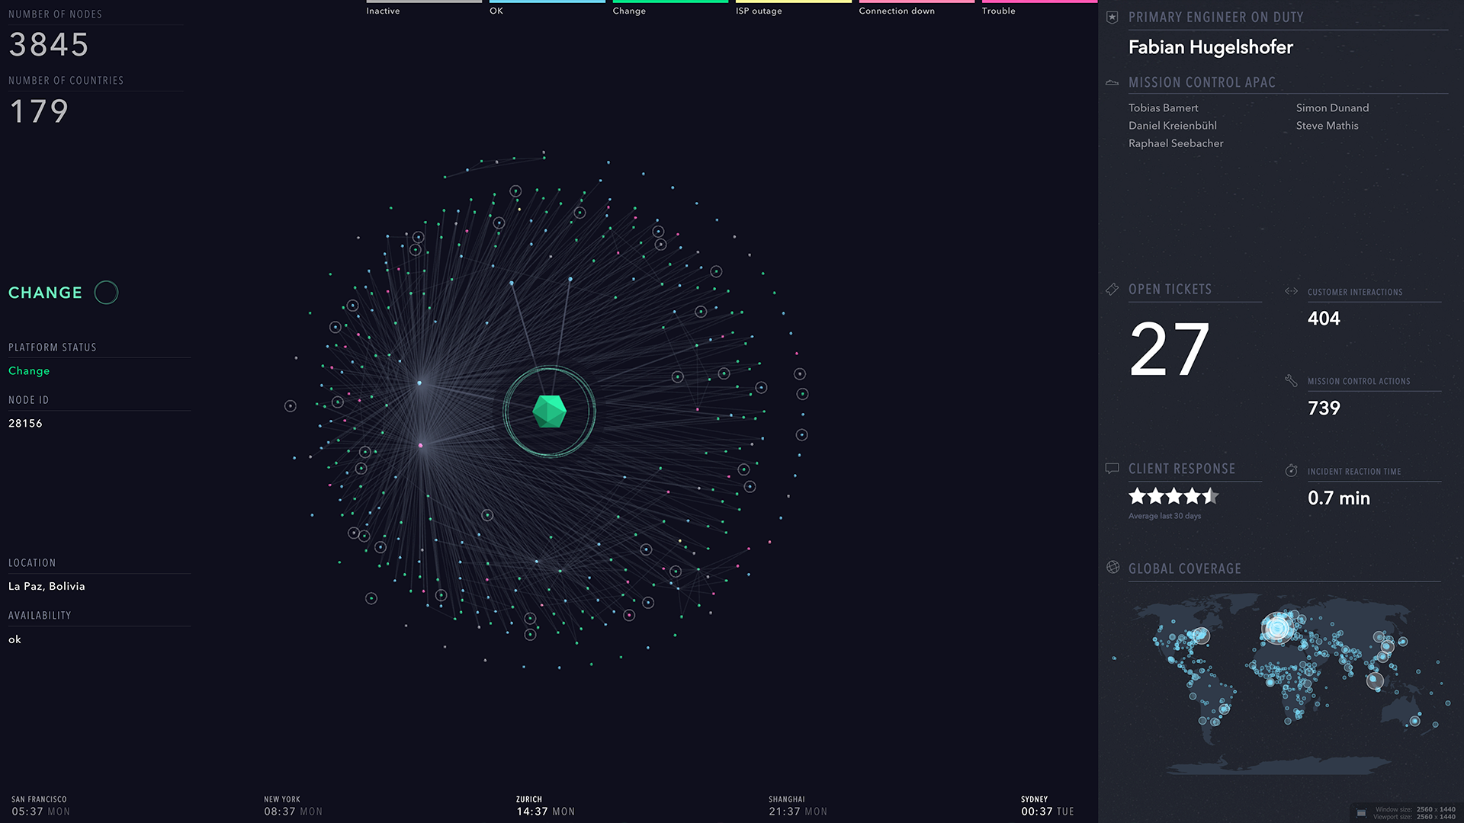Click the circle indicator next to CHANGE heading
Screen dimensions: 1464x823
[x=106, y=293]
